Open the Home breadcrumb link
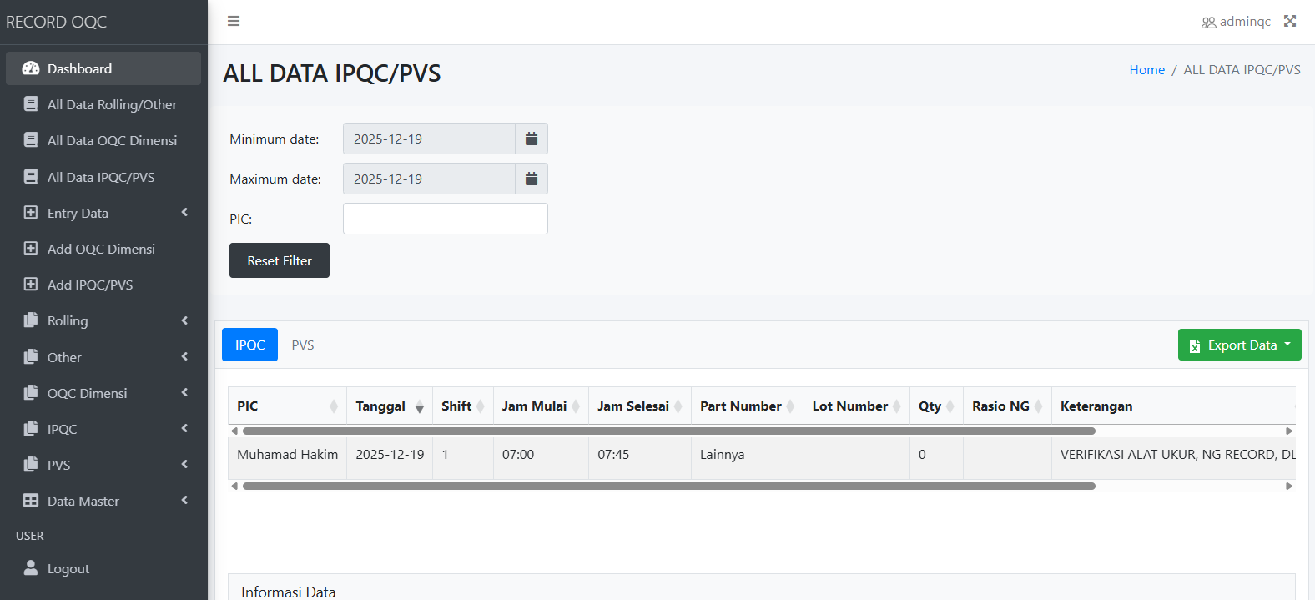Image resolution: width=1315 pixels, height=600 pixels. coord(1146,70)
